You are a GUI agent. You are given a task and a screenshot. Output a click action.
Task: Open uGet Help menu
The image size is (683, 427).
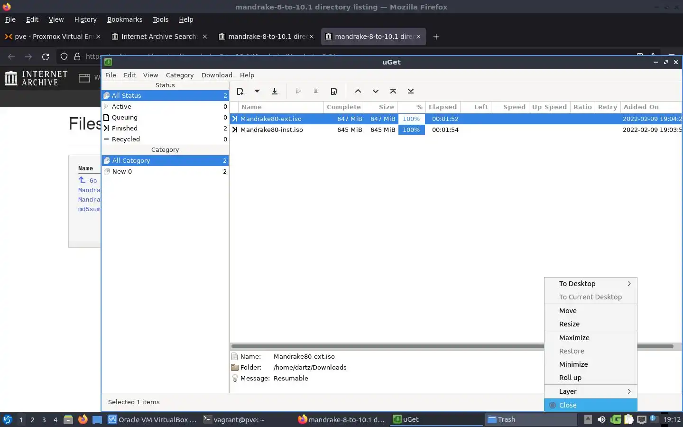click(x=247, y=75)
